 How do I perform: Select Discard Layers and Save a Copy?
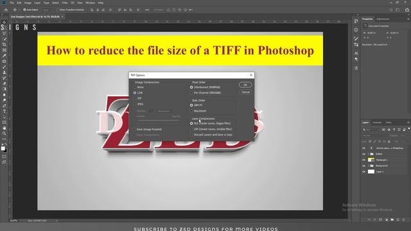coord(211,135)
